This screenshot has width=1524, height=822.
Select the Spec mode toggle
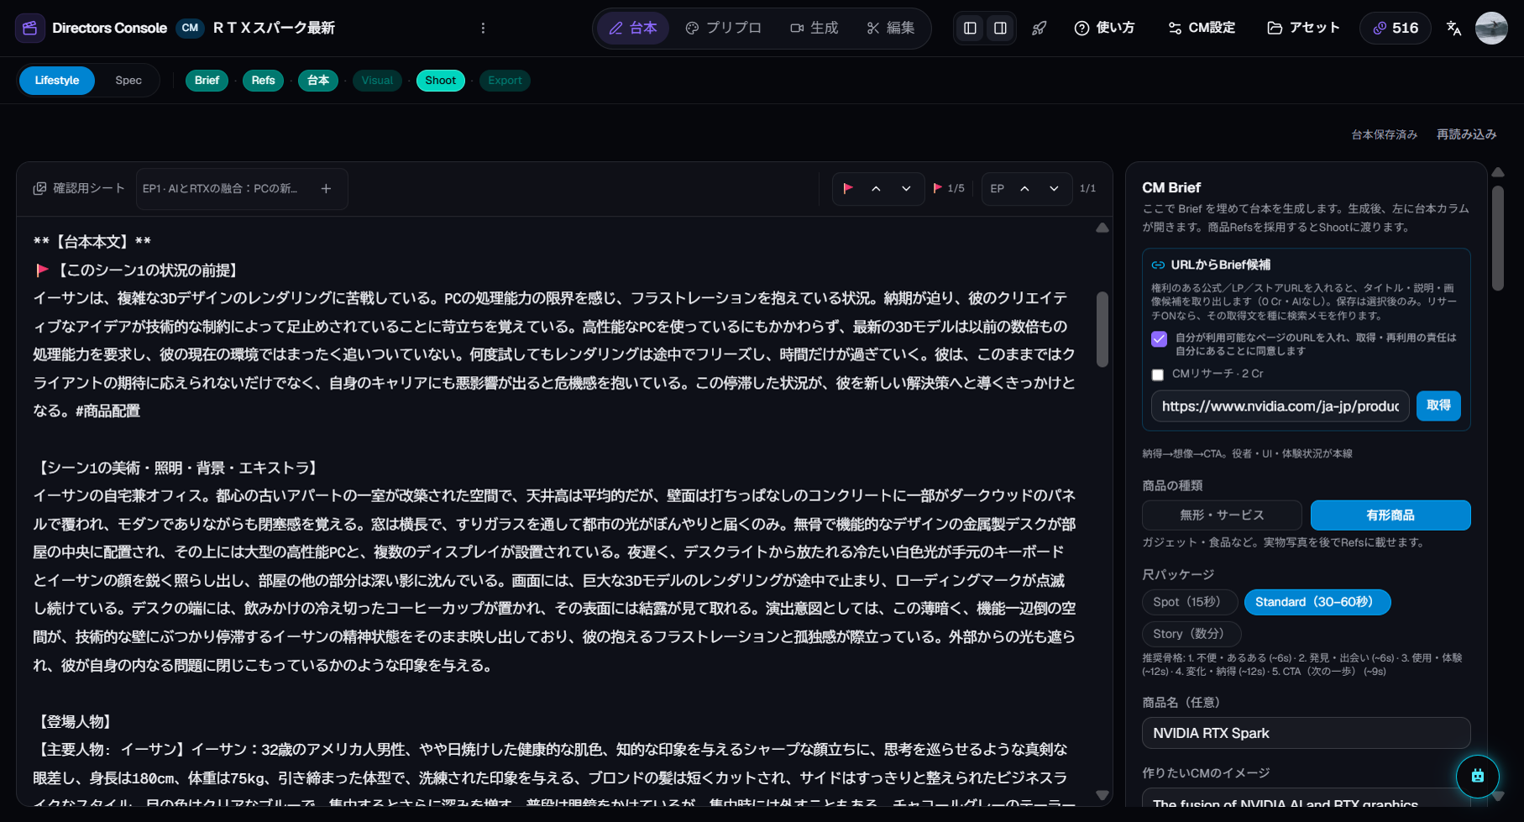tap(128, 81)
